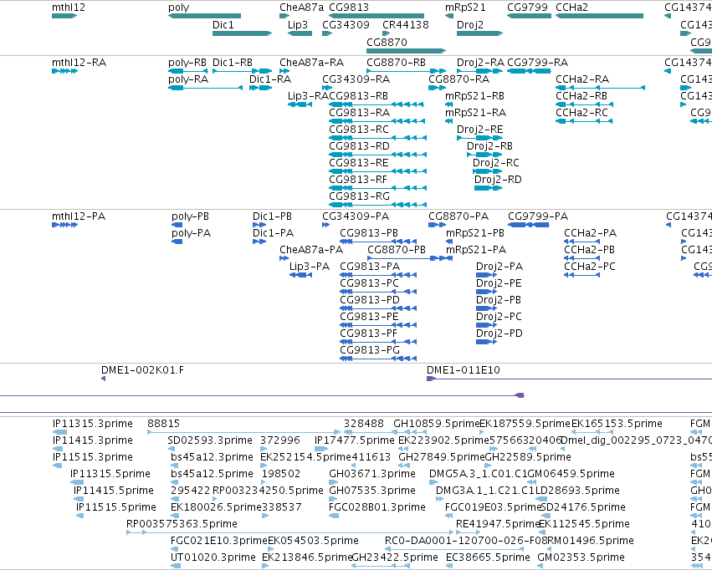Viewport: 712px width, 570px height.
Task: Select transcript Dic1-RA label
Action: (x=270, y=79)
